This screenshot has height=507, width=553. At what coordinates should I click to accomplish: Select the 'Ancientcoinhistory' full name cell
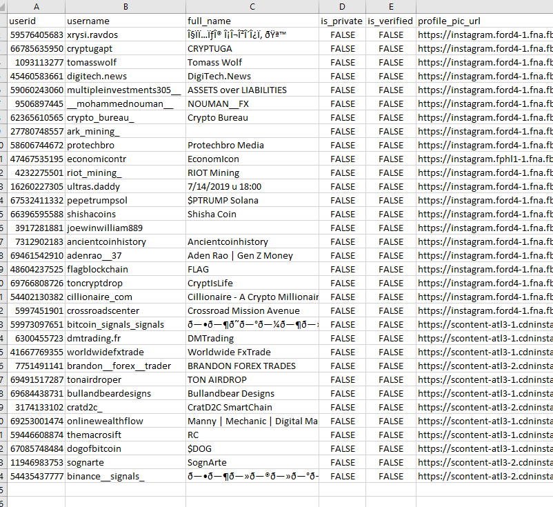[x=252, y=241]
